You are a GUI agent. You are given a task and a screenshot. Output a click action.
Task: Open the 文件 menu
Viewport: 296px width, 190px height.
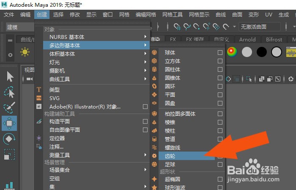pyautogui.click(x=9, y=14)
